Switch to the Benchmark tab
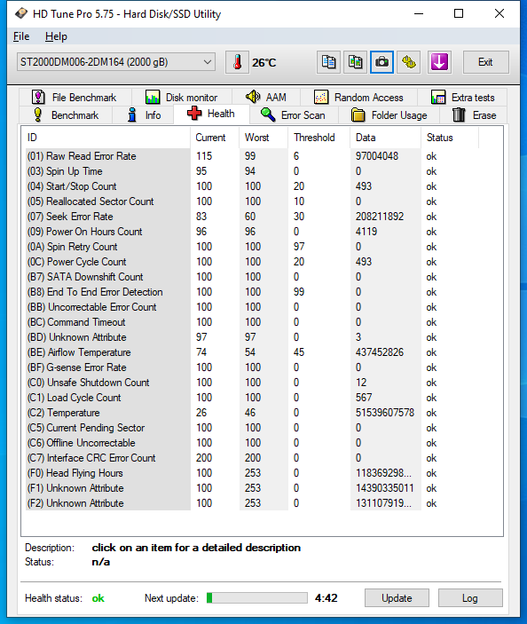The image size is (527, 624). click(66, 115)
